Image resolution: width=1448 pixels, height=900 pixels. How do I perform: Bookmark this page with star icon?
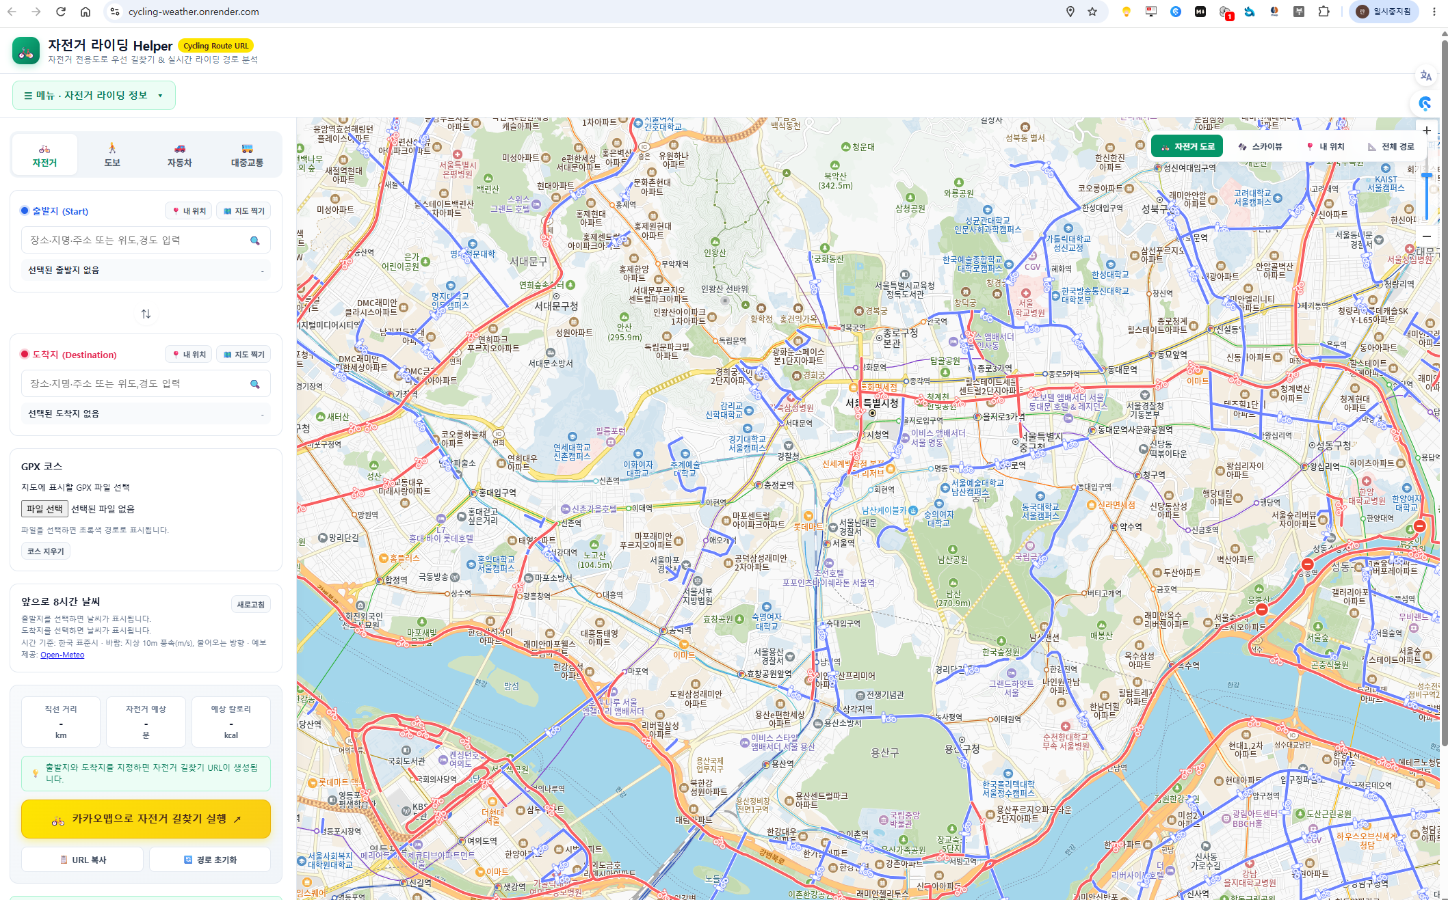point(1092,12)
